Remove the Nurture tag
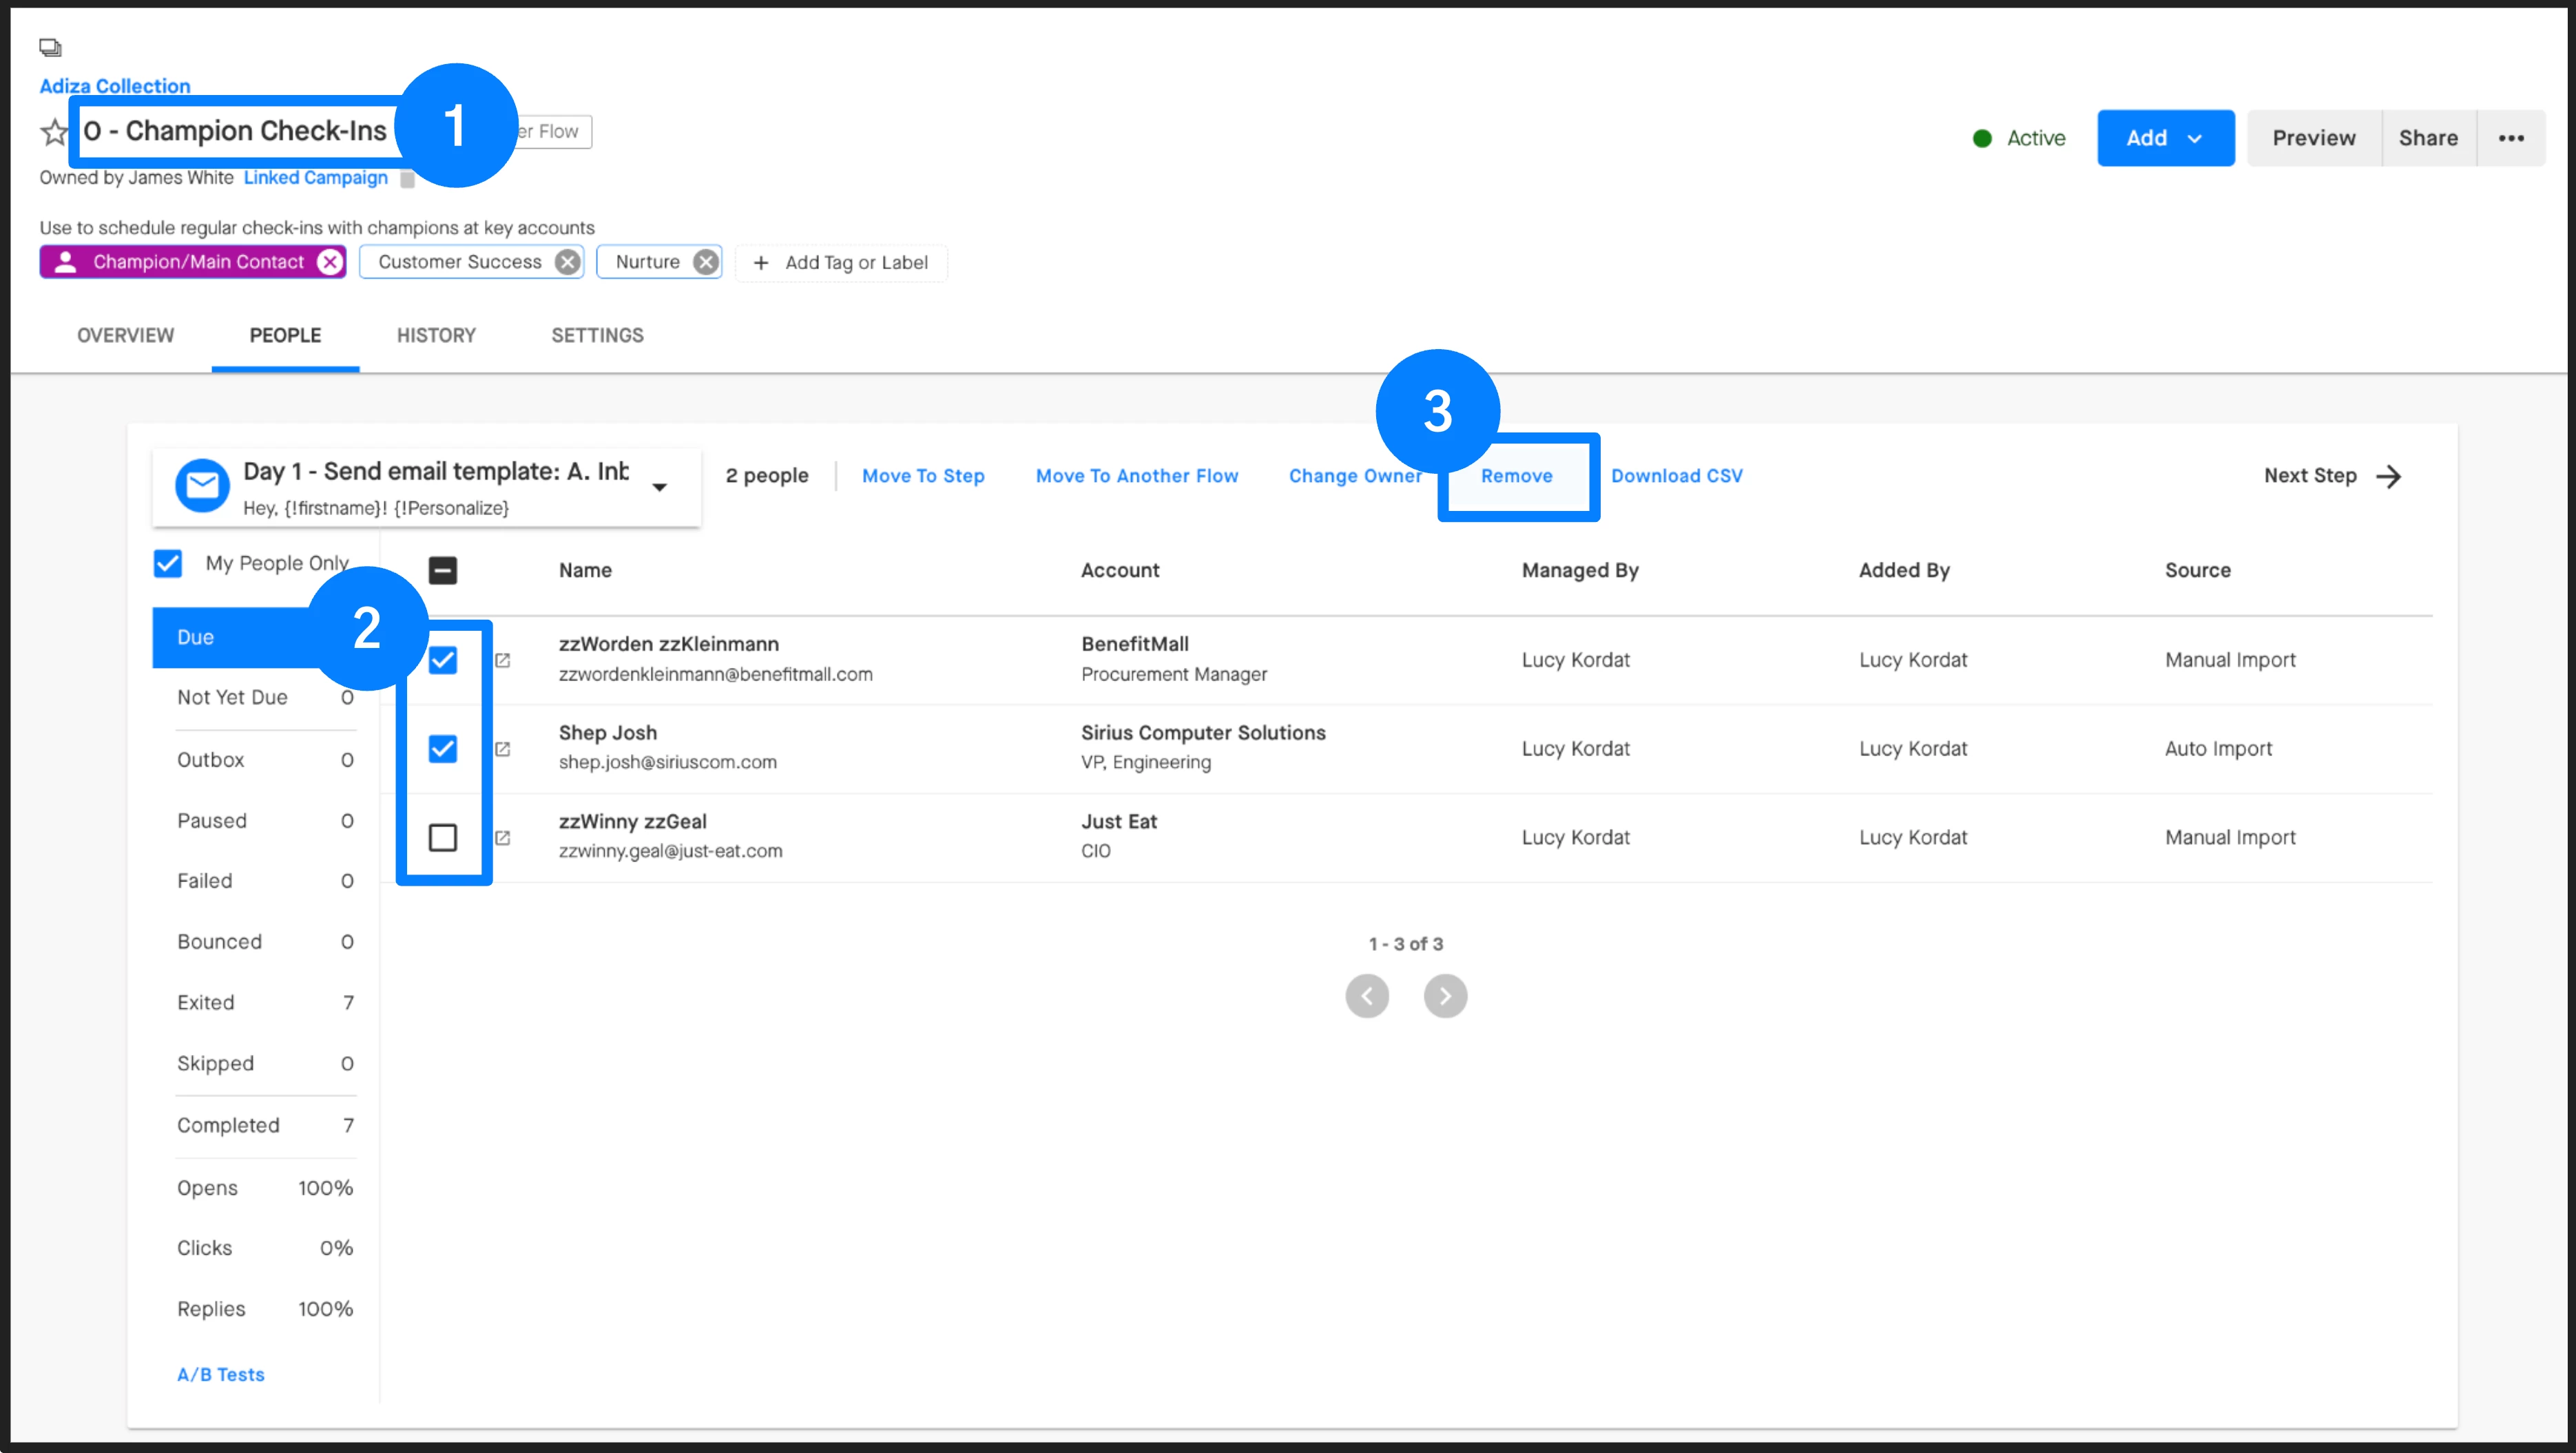This screenshot has width=2576, height=1453. tap(706, 262)
